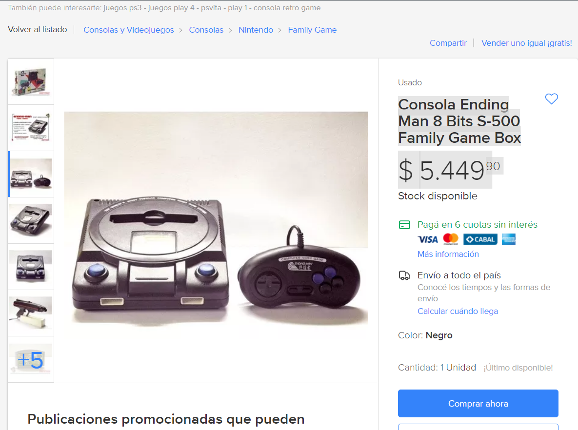Image resolution: width=578 pixels, height=430 pixels.
Task: Click Vender uno igual ¡gratis!
Action: (527, 43)
